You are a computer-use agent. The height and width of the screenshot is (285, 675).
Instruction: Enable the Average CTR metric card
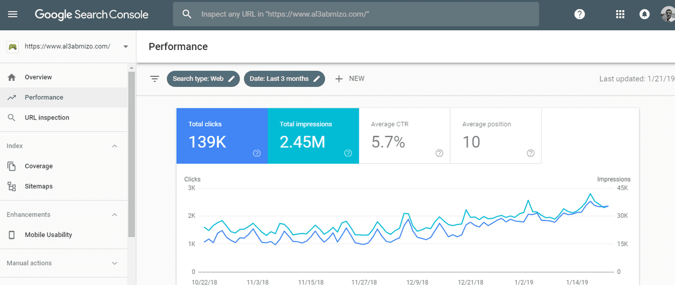[x=404, y=136]
